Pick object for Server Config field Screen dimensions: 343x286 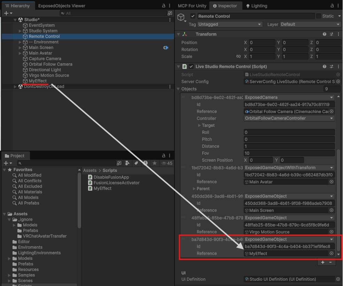pos(338,81)
